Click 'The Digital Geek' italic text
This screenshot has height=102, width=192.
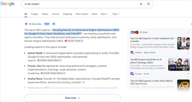(x=66, y=79)
